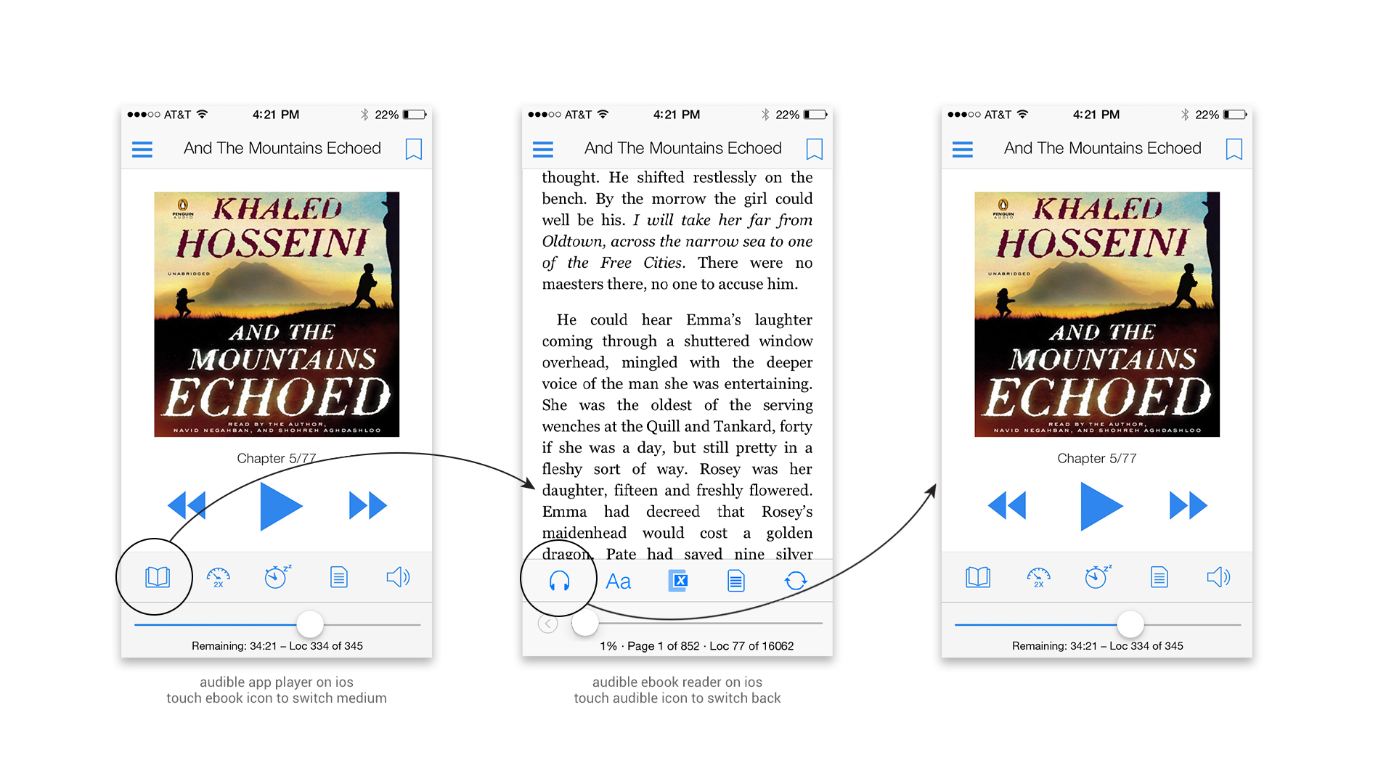Change 2X narration speed on right player screen
The width and height of the screenshot is (1394, 784).
pyautogui.click(x=1038, y=578)
